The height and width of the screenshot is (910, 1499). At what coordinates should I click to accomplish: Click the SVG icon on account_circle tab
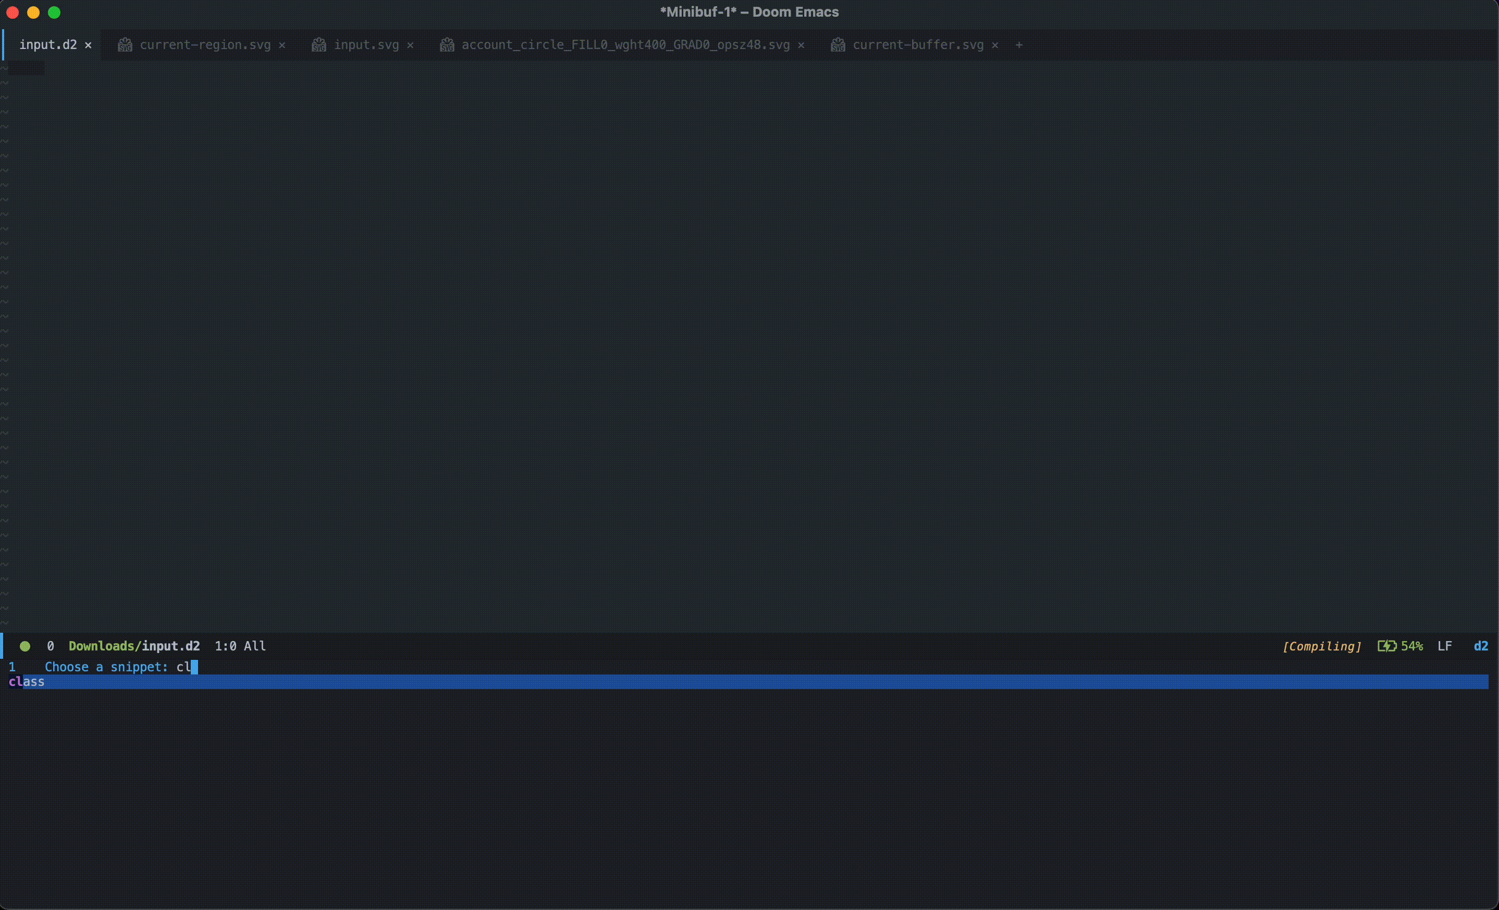click(x=447, y=45)
